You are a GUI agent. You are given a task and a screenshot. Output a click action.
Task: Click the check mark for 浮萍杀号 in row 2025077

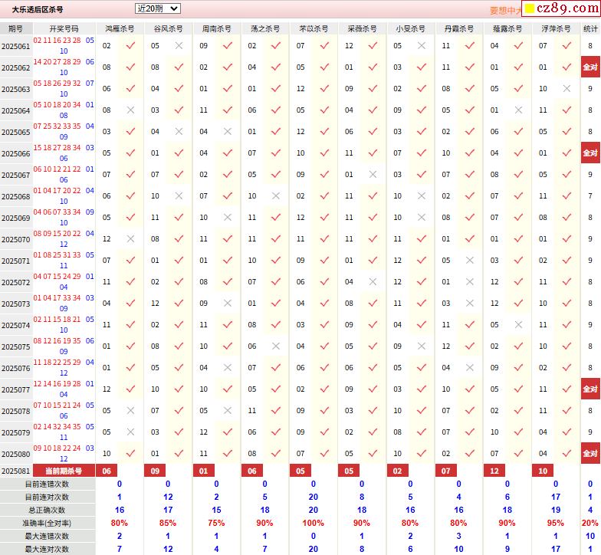567,389
